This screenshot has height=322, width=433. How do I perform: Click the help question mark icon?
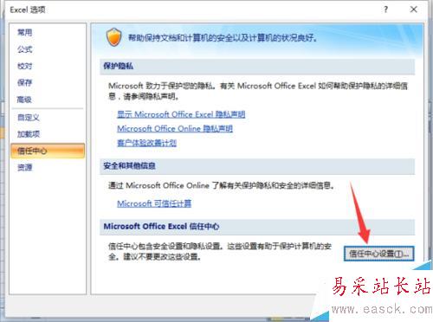click(x=386, y=10)
